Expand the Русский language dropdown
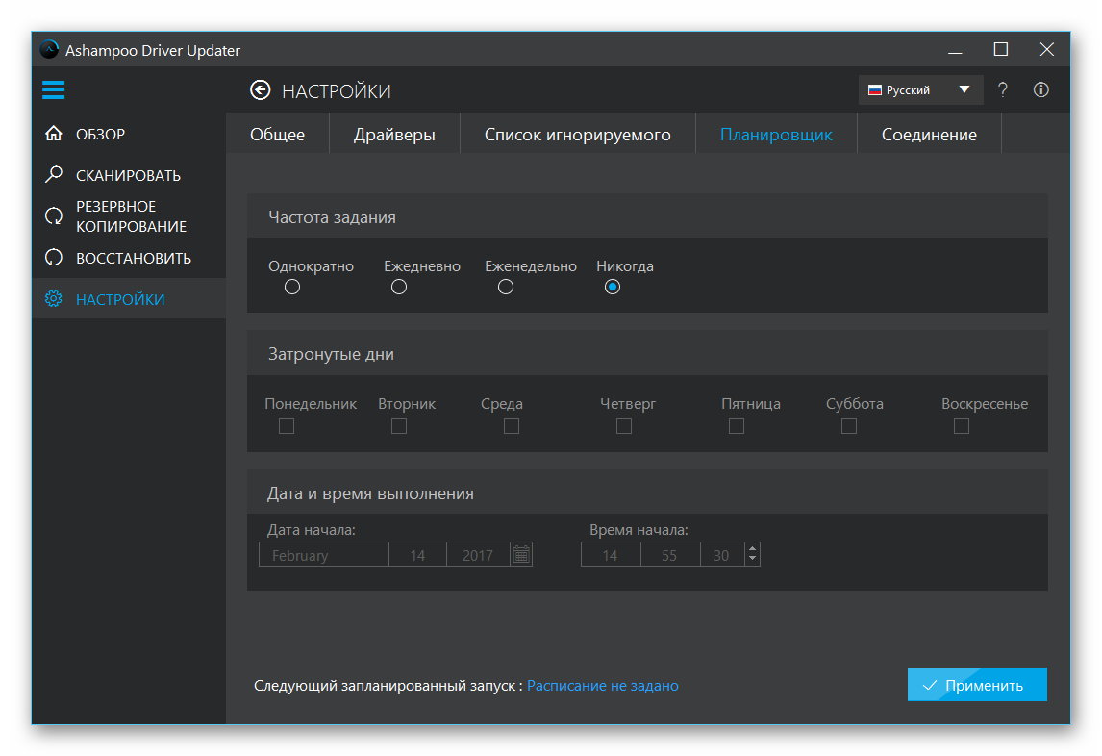 [x=920, y=90]
